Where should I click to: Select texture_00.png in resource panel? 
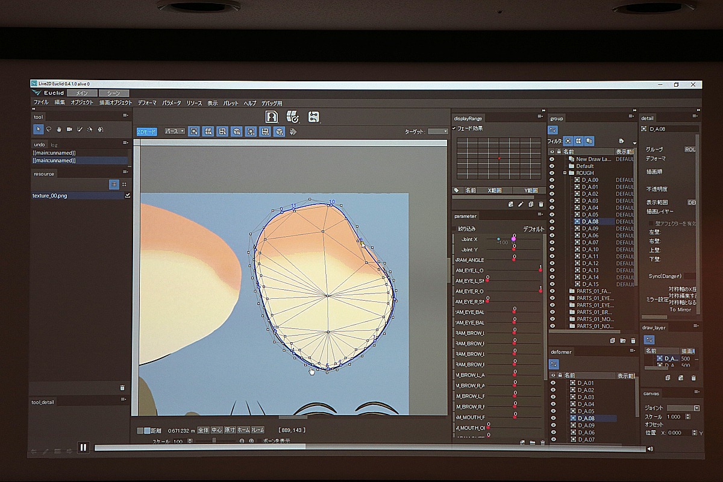[50, 196]
